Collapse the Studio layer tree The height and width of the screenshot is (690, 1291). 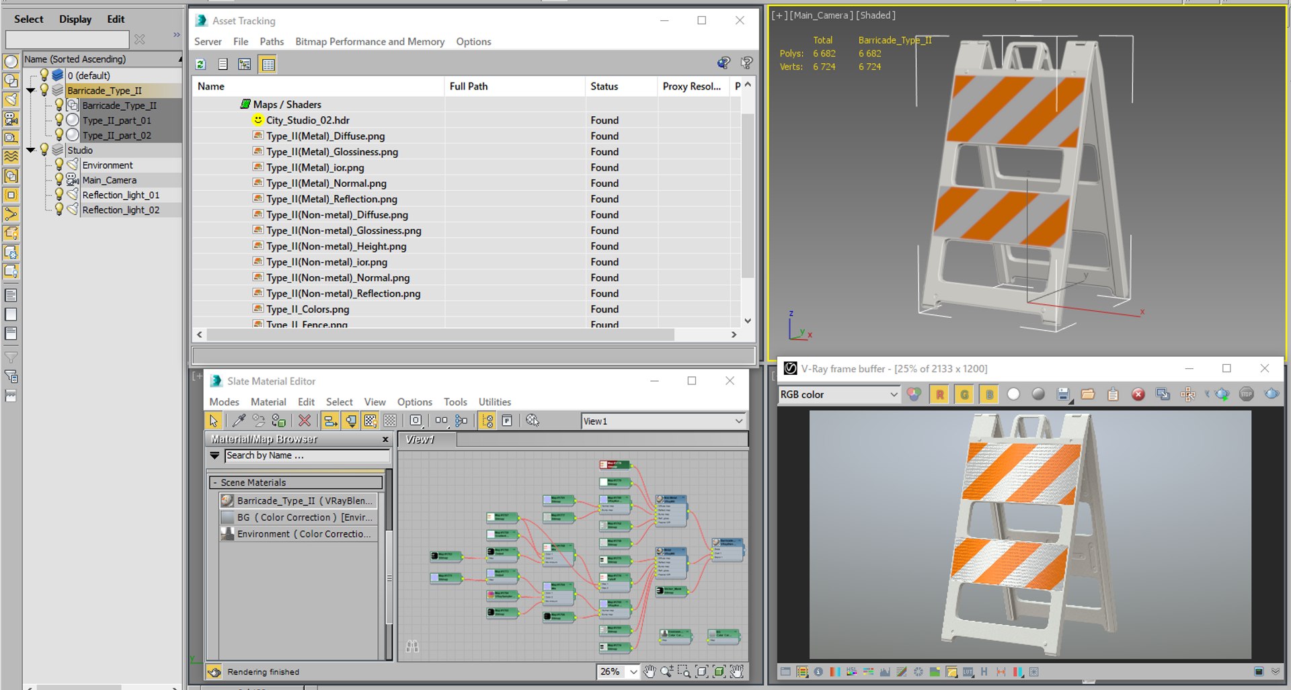[31, 150]
